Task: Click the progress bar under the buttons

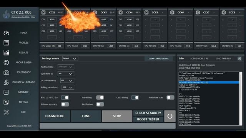Action: click(108, 126)
